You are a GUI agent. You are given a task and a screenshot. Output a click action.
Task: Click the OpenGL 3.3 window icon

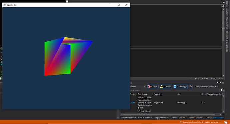pos(5,5)
